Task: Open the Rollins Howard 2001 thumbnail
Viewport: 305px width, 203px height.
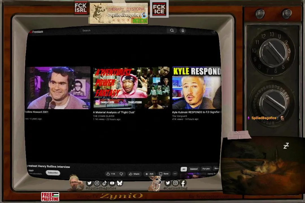Action: (58, 88)
